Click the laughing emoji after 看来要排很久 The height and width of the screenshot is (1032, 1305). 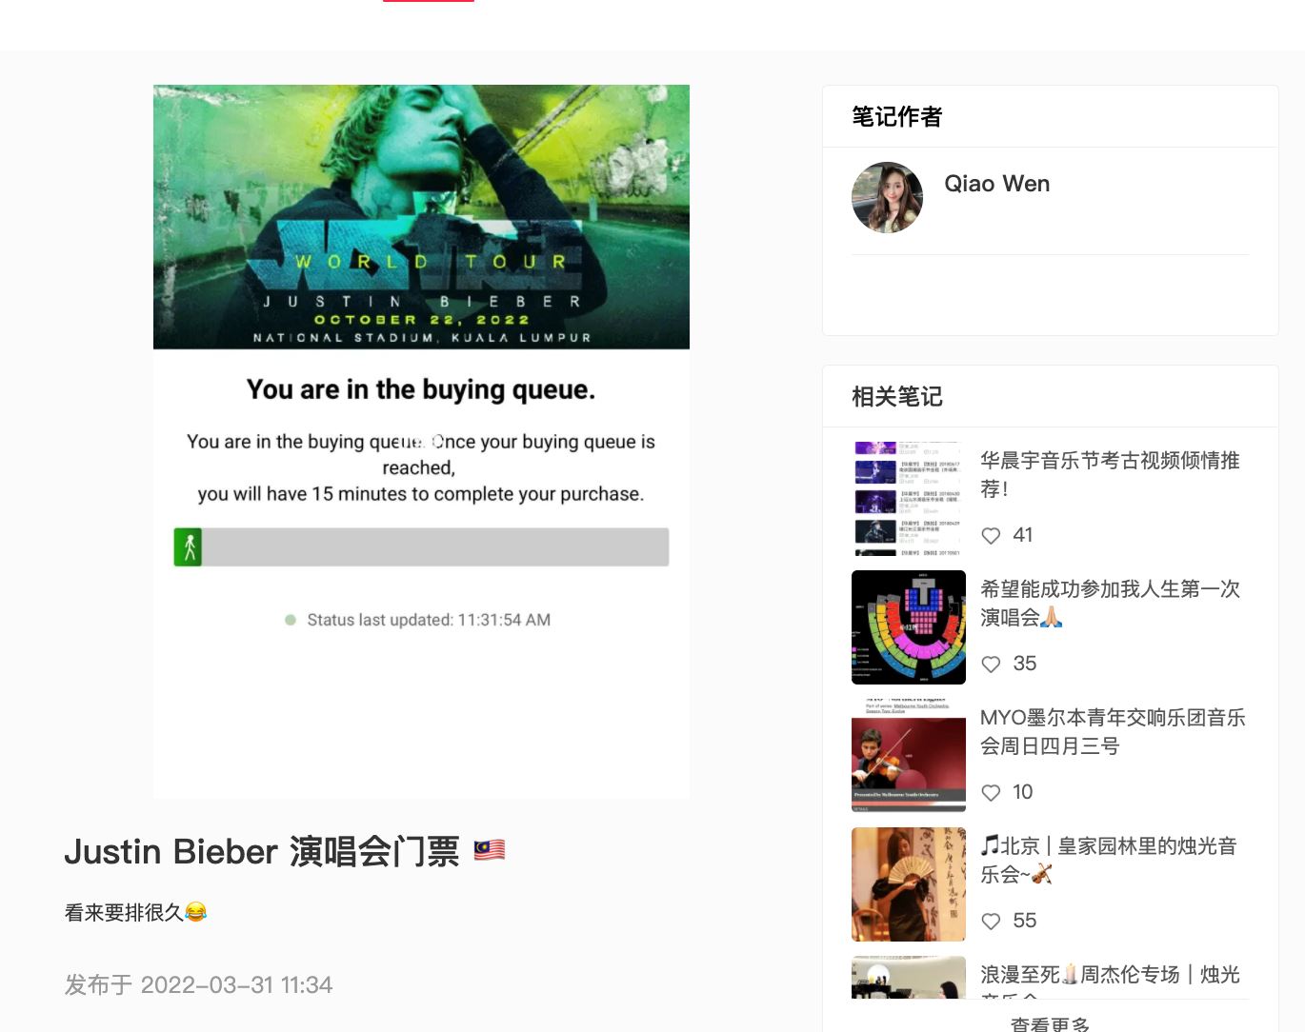click(197, 911)
